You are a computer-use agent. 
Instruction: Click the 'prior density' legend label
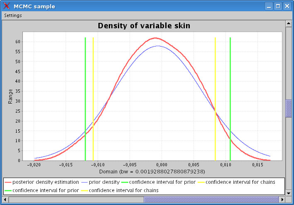[104, 182]
